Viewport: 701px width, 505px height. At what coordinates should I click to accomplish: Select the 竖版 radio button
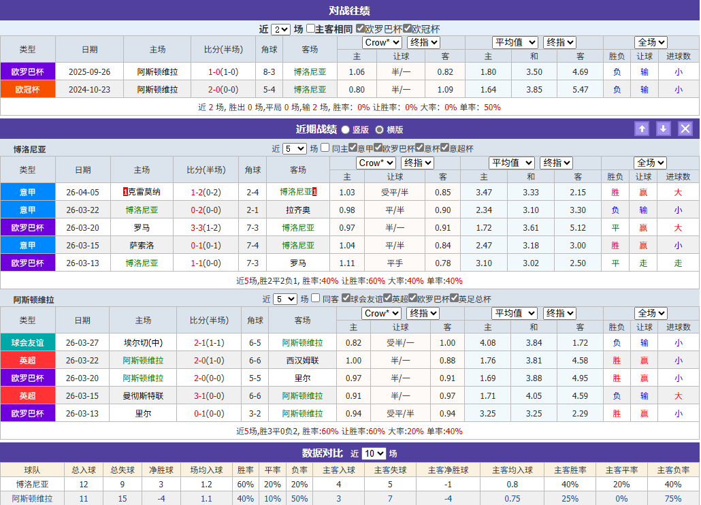pos(345,129)
